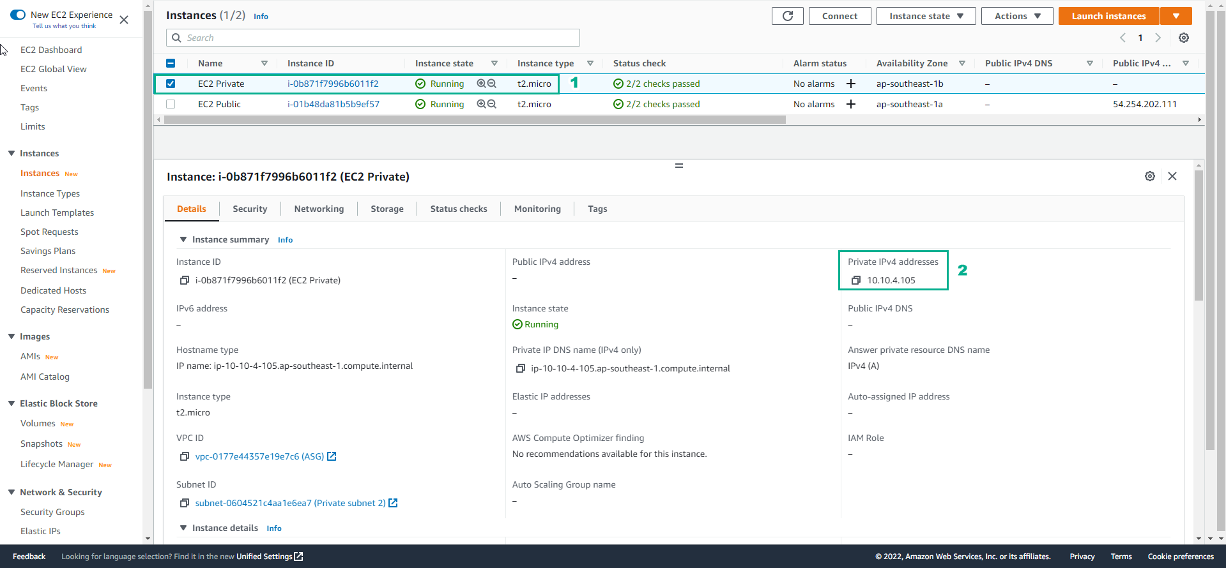The width and height of the screenshot is (1226, 568).
Task: Collapse Network & Security group
Action: pos(11,492)
